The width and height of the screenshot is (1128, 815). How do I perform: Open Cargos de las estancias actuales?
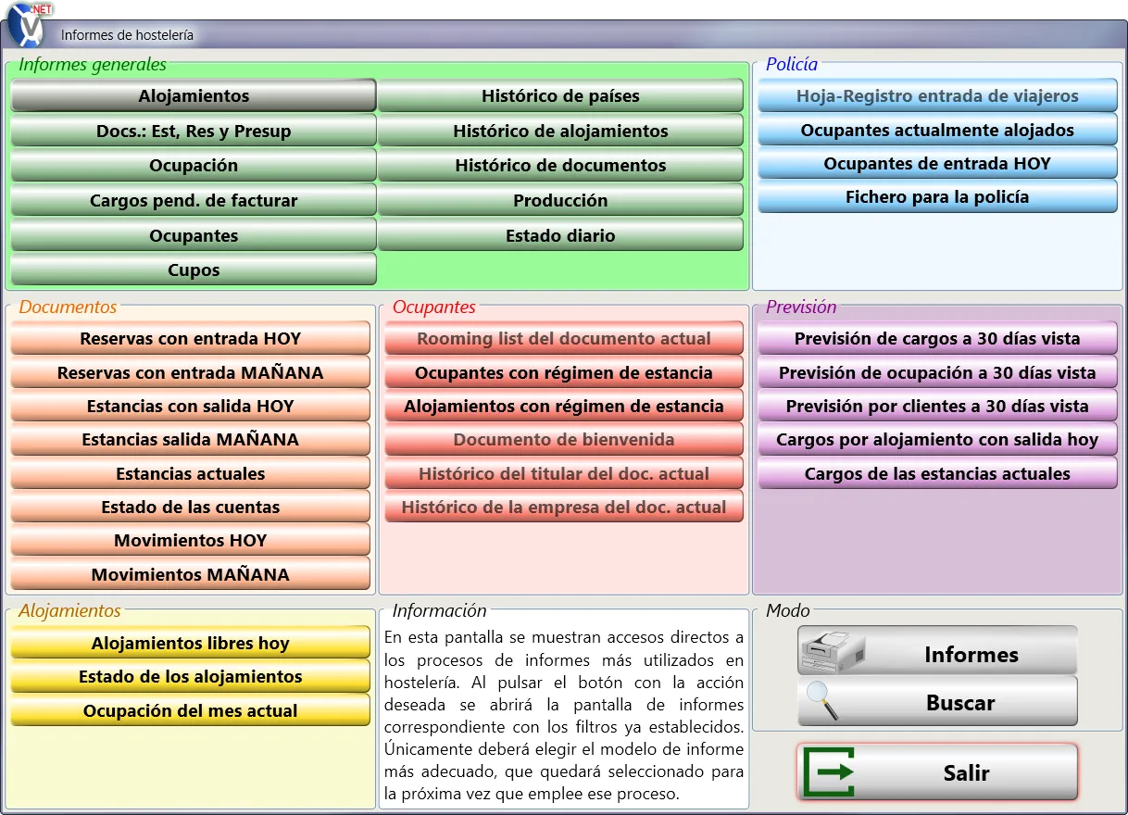tap(937, 474)
